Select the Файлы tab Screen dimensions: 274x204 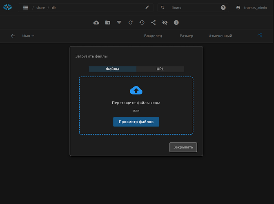click(x=112, y=69)
